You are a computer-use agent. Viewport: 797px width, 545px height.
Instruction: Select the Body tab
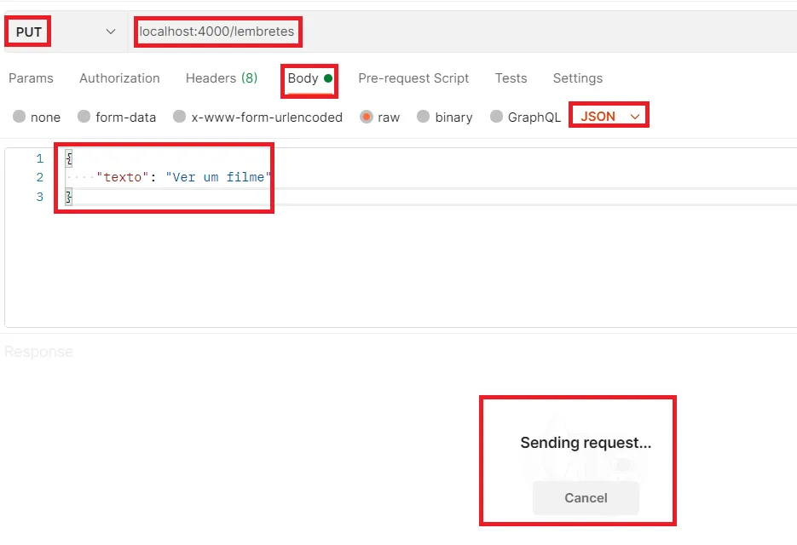309,78
